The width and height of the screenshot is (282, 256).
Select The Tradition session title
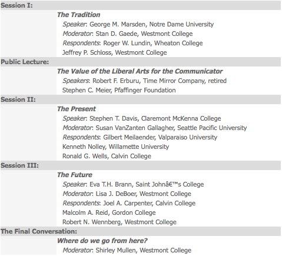point(78,15)
